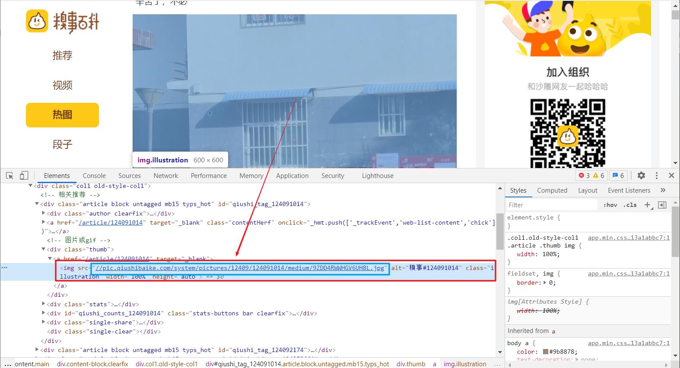680x368 pixels.
Task: Select img.illustration breadcrumb
Action: 465,364
